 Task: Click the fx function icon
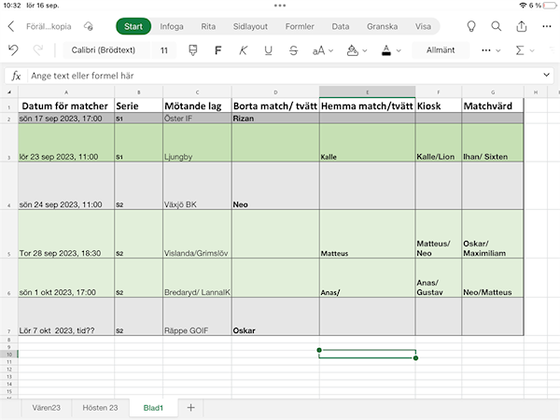tap(16, 75)
